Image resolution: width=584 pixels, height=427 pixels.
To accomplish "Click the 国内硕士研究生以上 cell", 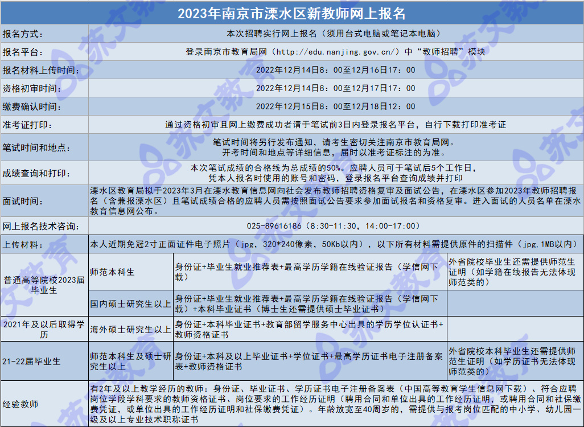I will 131,303.
